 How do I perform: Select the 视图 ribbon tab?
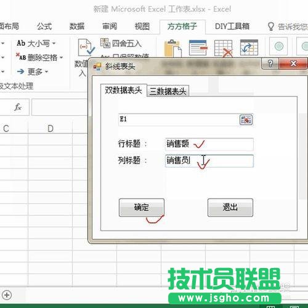click(142, 26)
